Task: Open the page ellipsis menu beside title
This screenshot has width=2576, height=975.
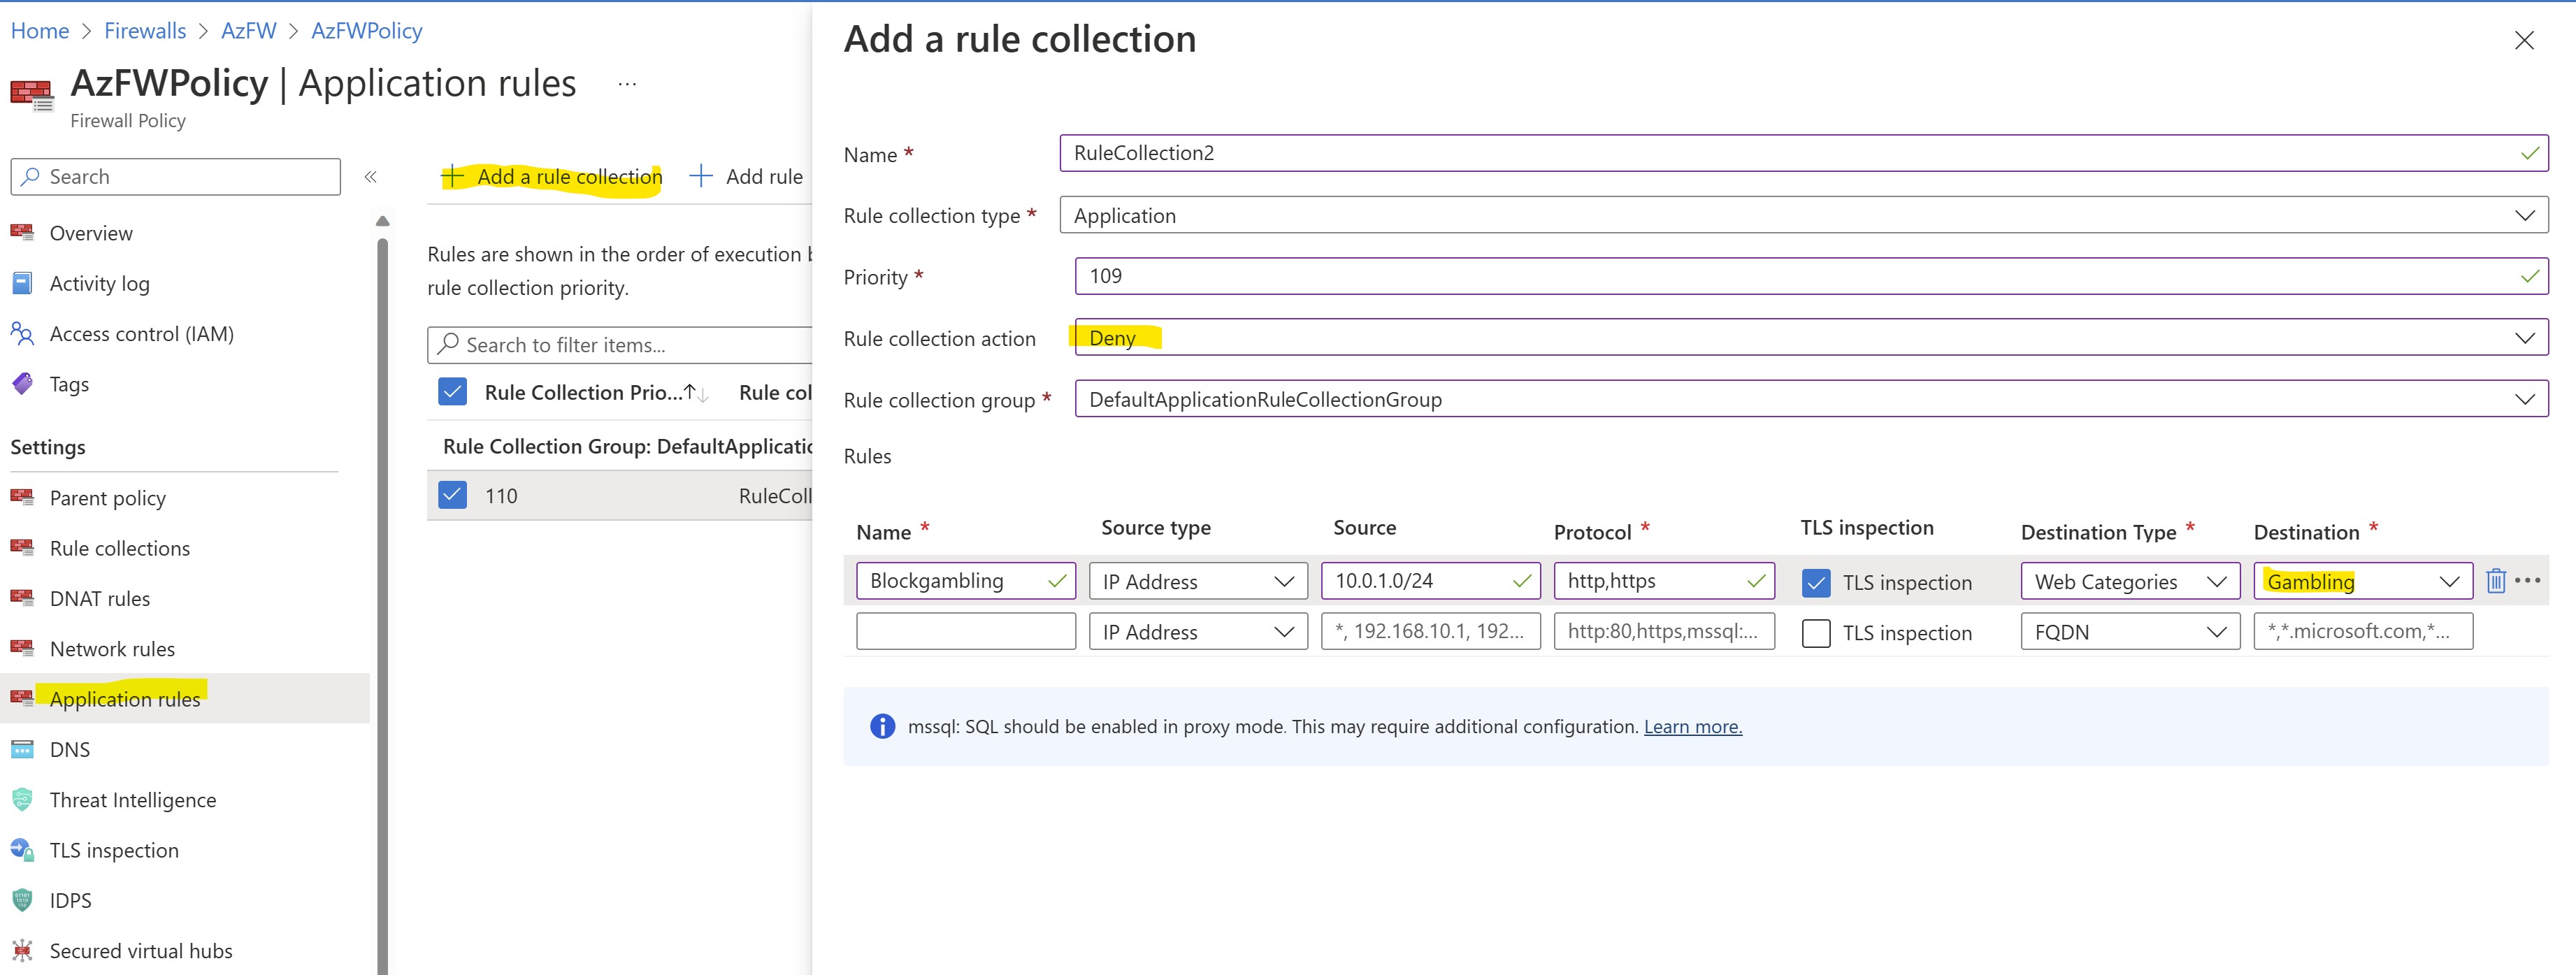Action: 627,84
